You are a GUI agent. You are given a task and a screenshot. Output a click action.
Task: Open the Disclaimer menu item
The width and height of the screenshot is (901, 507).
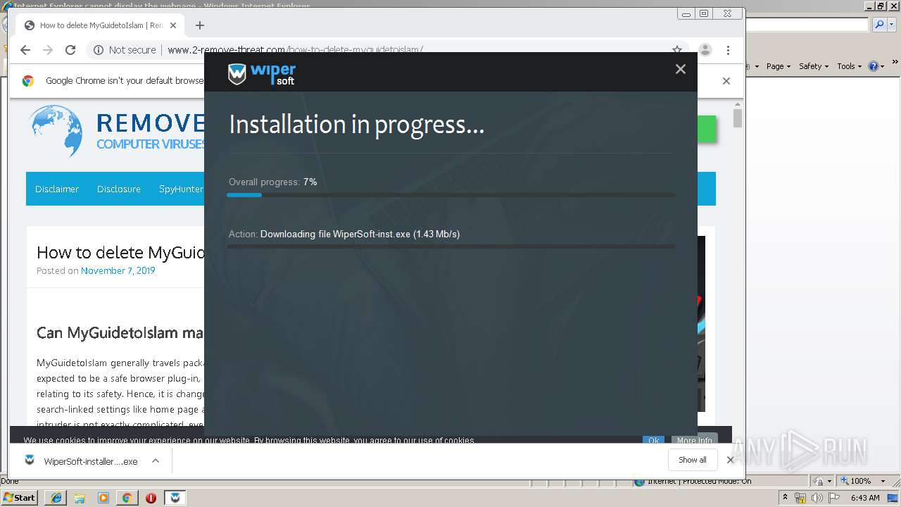pyautogui.click(x=57, y=189)
